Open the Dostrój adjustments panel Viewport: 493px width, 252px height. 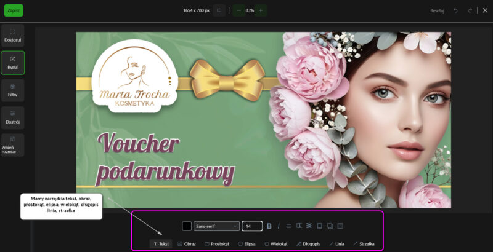13,117
